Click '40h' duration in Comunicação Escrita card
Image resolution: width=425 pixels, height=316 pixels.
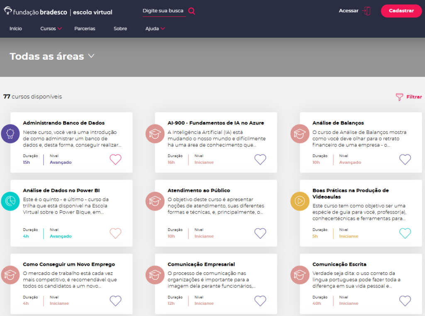pos(317,303)
